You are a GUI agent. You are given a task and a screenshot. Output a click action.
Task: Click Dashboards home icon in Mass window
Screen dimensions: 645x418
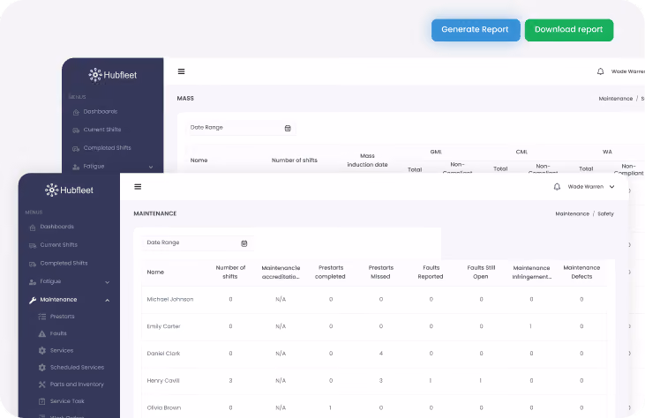click(x=76, y=112)
